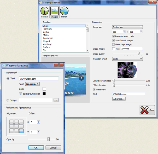Image resolution: width=158 pixels, height=154 pixels.
Task: Set alignment to top-center
Action: coord(16,122)
